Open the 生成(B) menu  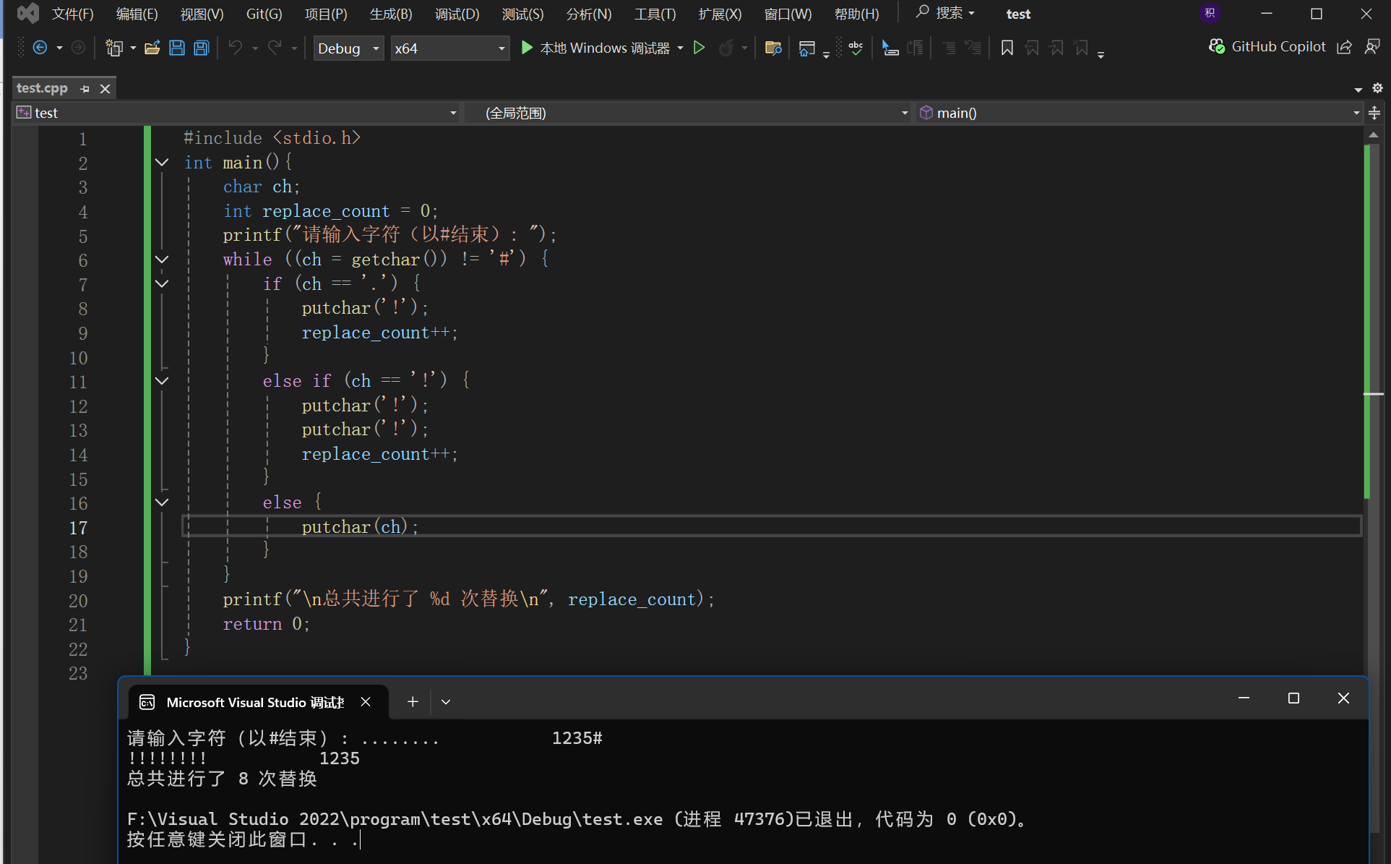pyautogui.click(x=391, y=14)
